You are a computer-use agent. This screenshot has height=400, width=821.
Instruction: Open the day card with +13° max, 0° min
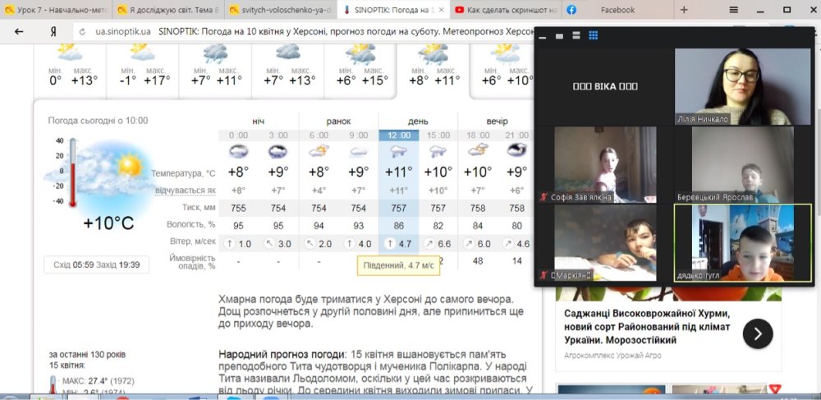pyautogui.click(x=70, y=71)
